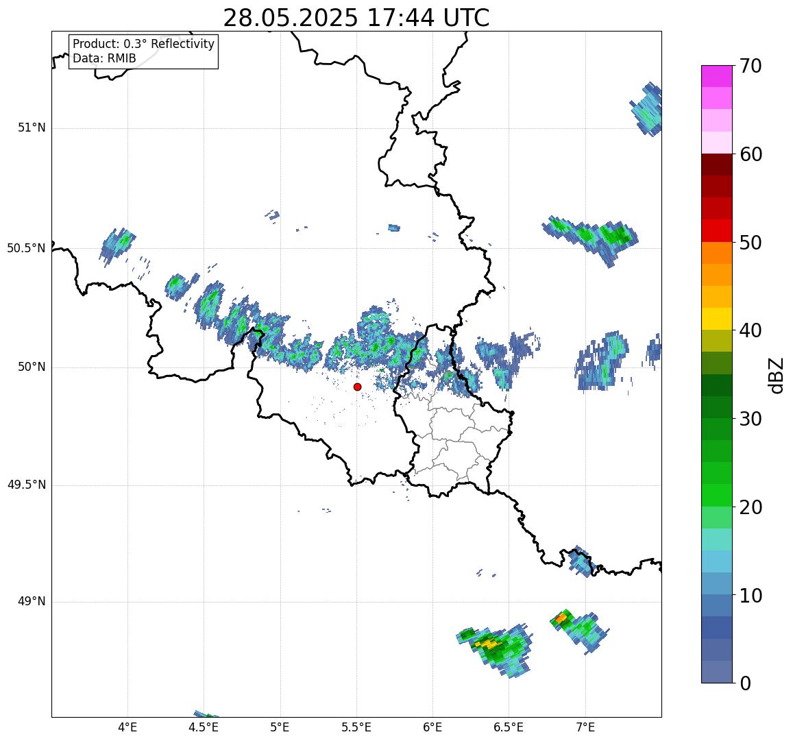Pick the dark red colorbar segment below 60
This screenshot has width=793, height=741.
[x=717, y=165]
